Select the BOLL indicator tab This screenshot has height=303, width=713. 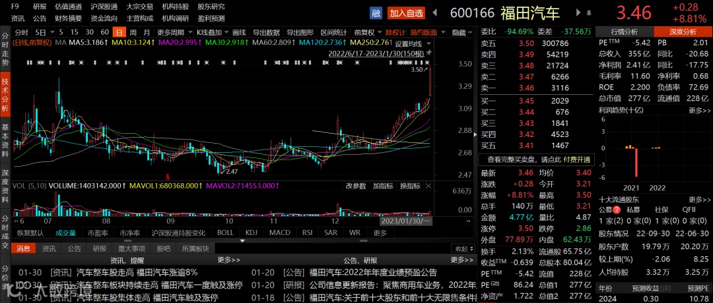pos(226,233)
